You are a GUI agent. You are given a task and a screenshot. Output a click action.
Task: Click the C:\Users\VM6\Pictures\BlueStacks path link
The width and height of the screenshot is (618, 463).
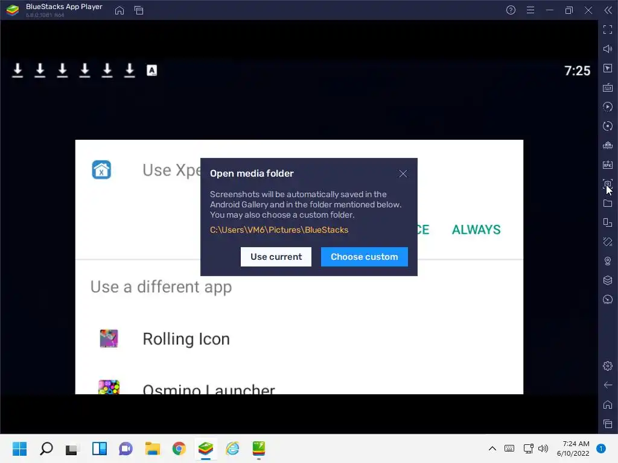pos(279,230)
